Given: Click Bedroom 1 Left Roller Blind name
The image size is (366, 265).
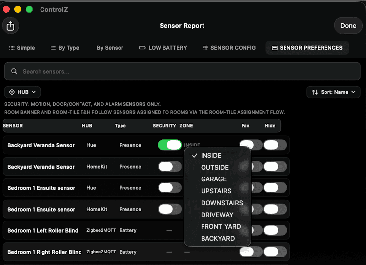Looking at the screenshot, I should (42, 231).
